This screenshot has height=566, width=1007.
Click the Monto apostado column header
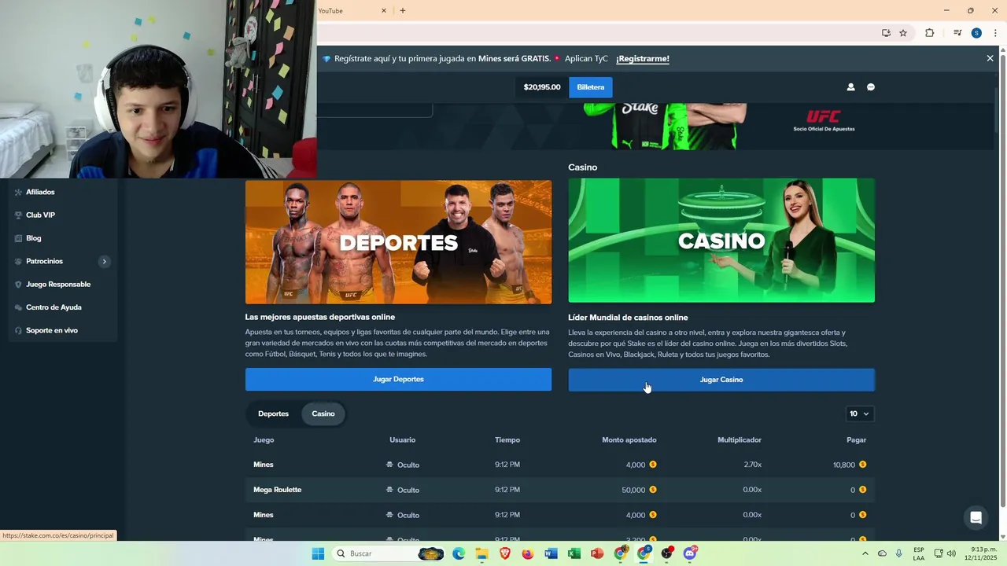click(629, 439)
